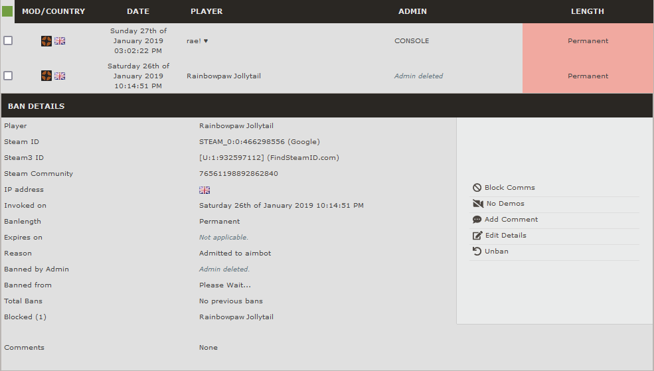Click Admin deleted cell in list row
This screenshot has height=371, width=654.
pos(419,76)
